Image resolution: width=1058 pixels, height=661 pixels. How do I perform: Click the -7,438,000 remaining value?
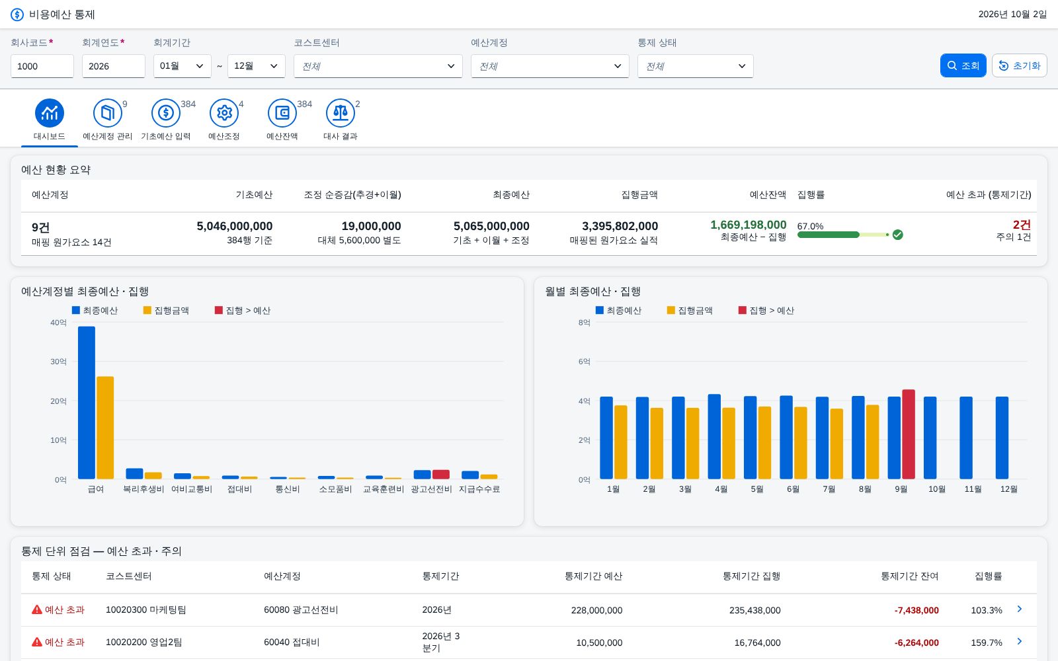click(x=916, y=610)
